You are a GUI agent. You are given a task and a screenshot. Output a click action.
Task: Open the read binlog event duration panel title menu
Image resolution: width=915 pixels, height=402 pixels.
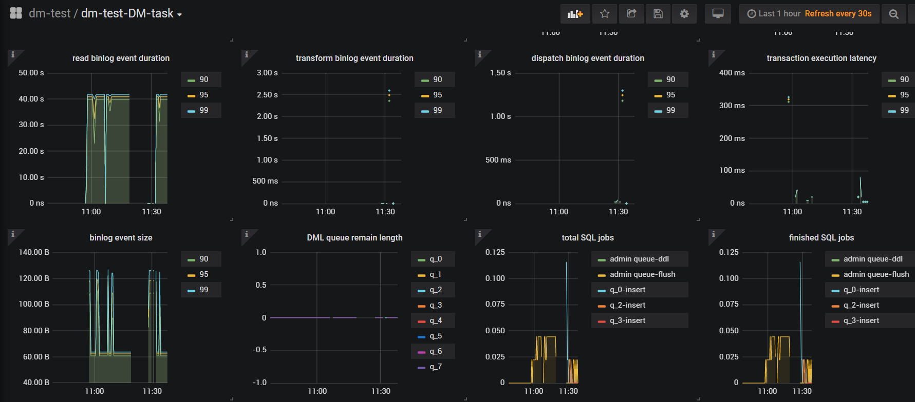pyautogui.click(x=121, y=58)
